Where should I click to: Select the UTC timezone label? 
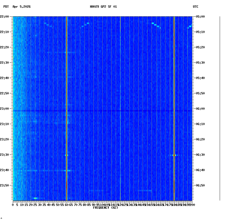196,7
